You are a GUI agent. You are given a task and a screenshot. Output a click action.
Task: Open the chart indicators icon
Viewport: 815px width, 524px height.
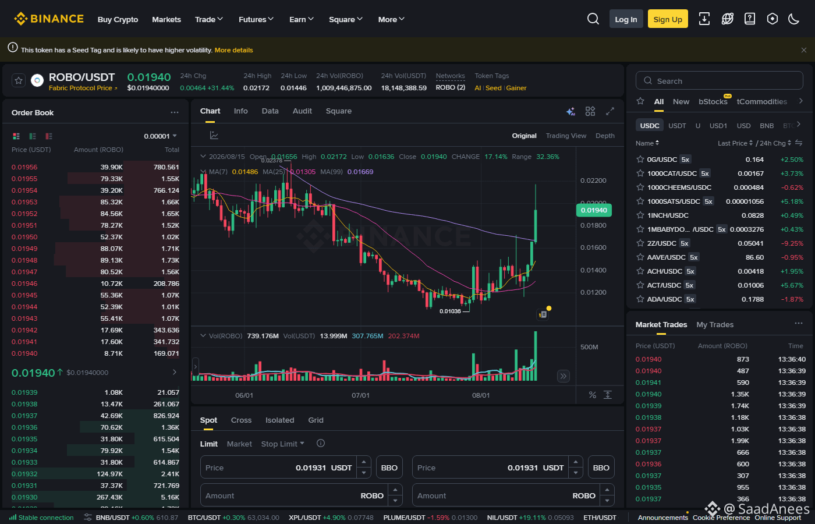214,136
